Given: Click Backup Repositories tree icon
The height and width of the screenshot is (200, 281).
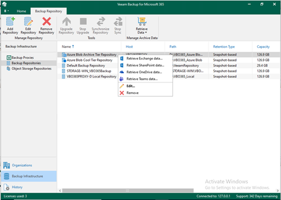Looking at the screenshot, I should pos(8,63).
